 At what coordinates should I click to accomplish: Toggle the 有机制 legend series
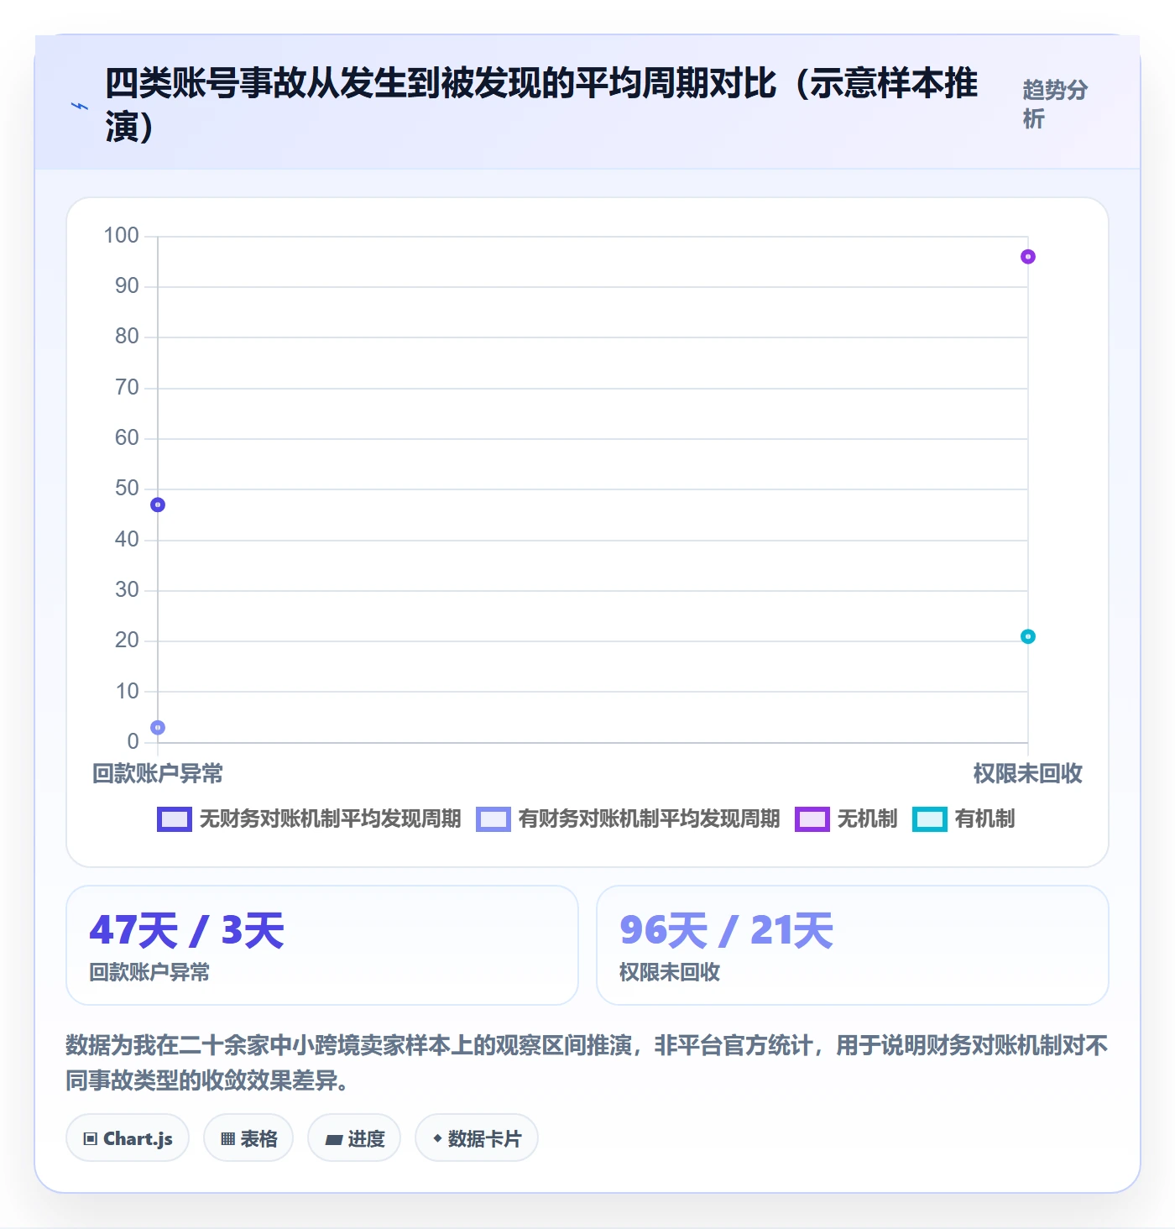[963, 818]
